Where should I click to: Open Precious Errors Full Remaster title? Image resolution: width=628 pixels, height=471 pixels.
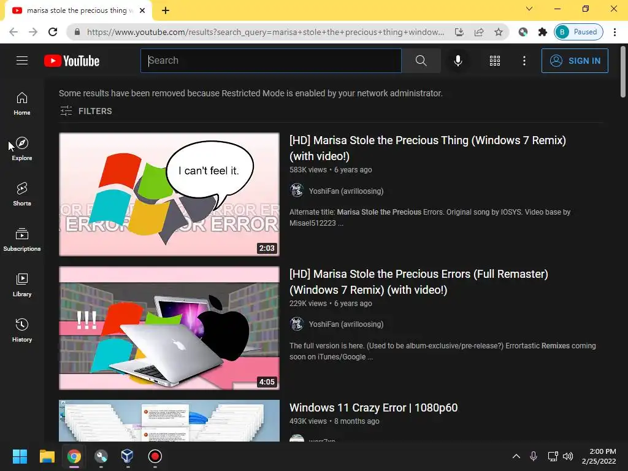[418, 282]
